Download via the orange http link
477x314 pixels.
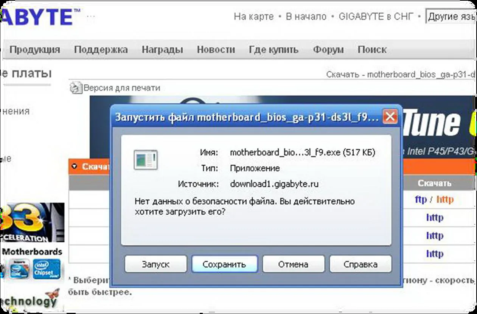pos(445,199)
